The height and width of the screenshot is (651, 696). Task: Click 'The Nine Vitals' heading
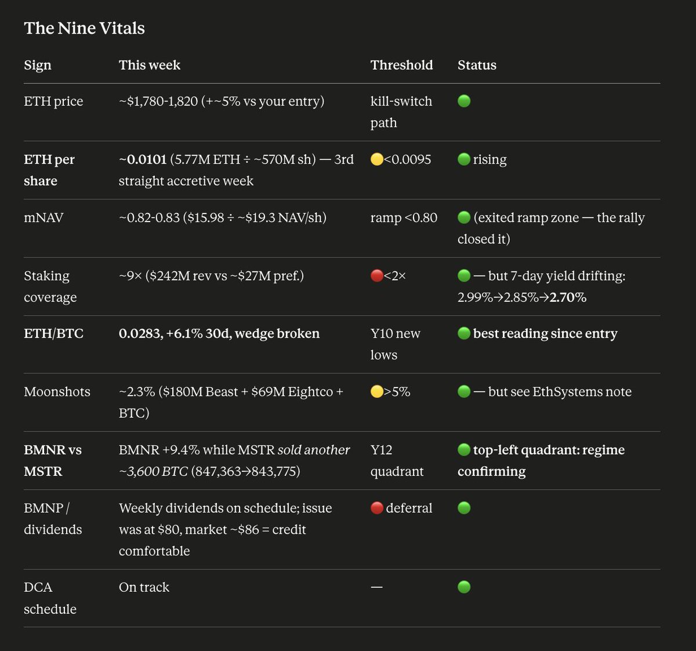[84, 28]
